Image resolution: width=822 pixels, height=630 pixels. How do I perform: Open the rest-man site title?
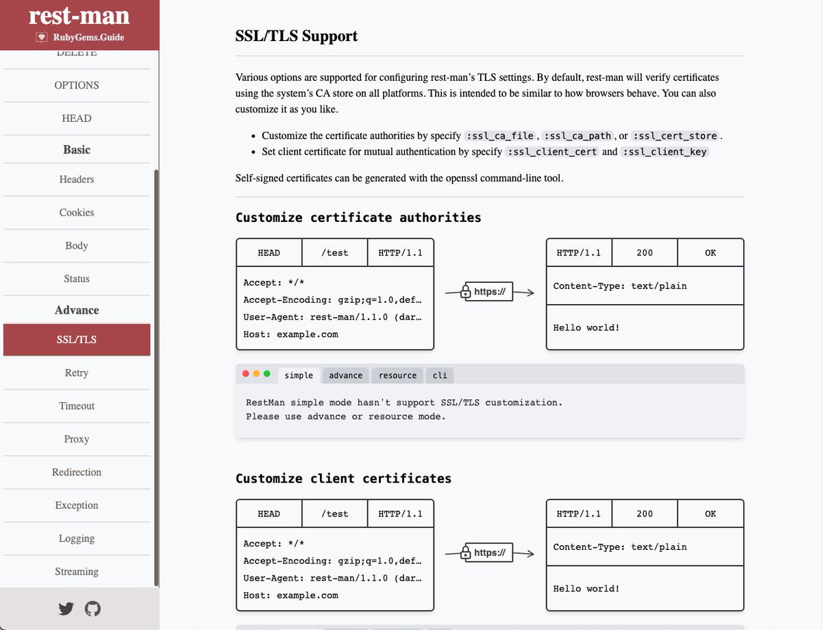79,16
